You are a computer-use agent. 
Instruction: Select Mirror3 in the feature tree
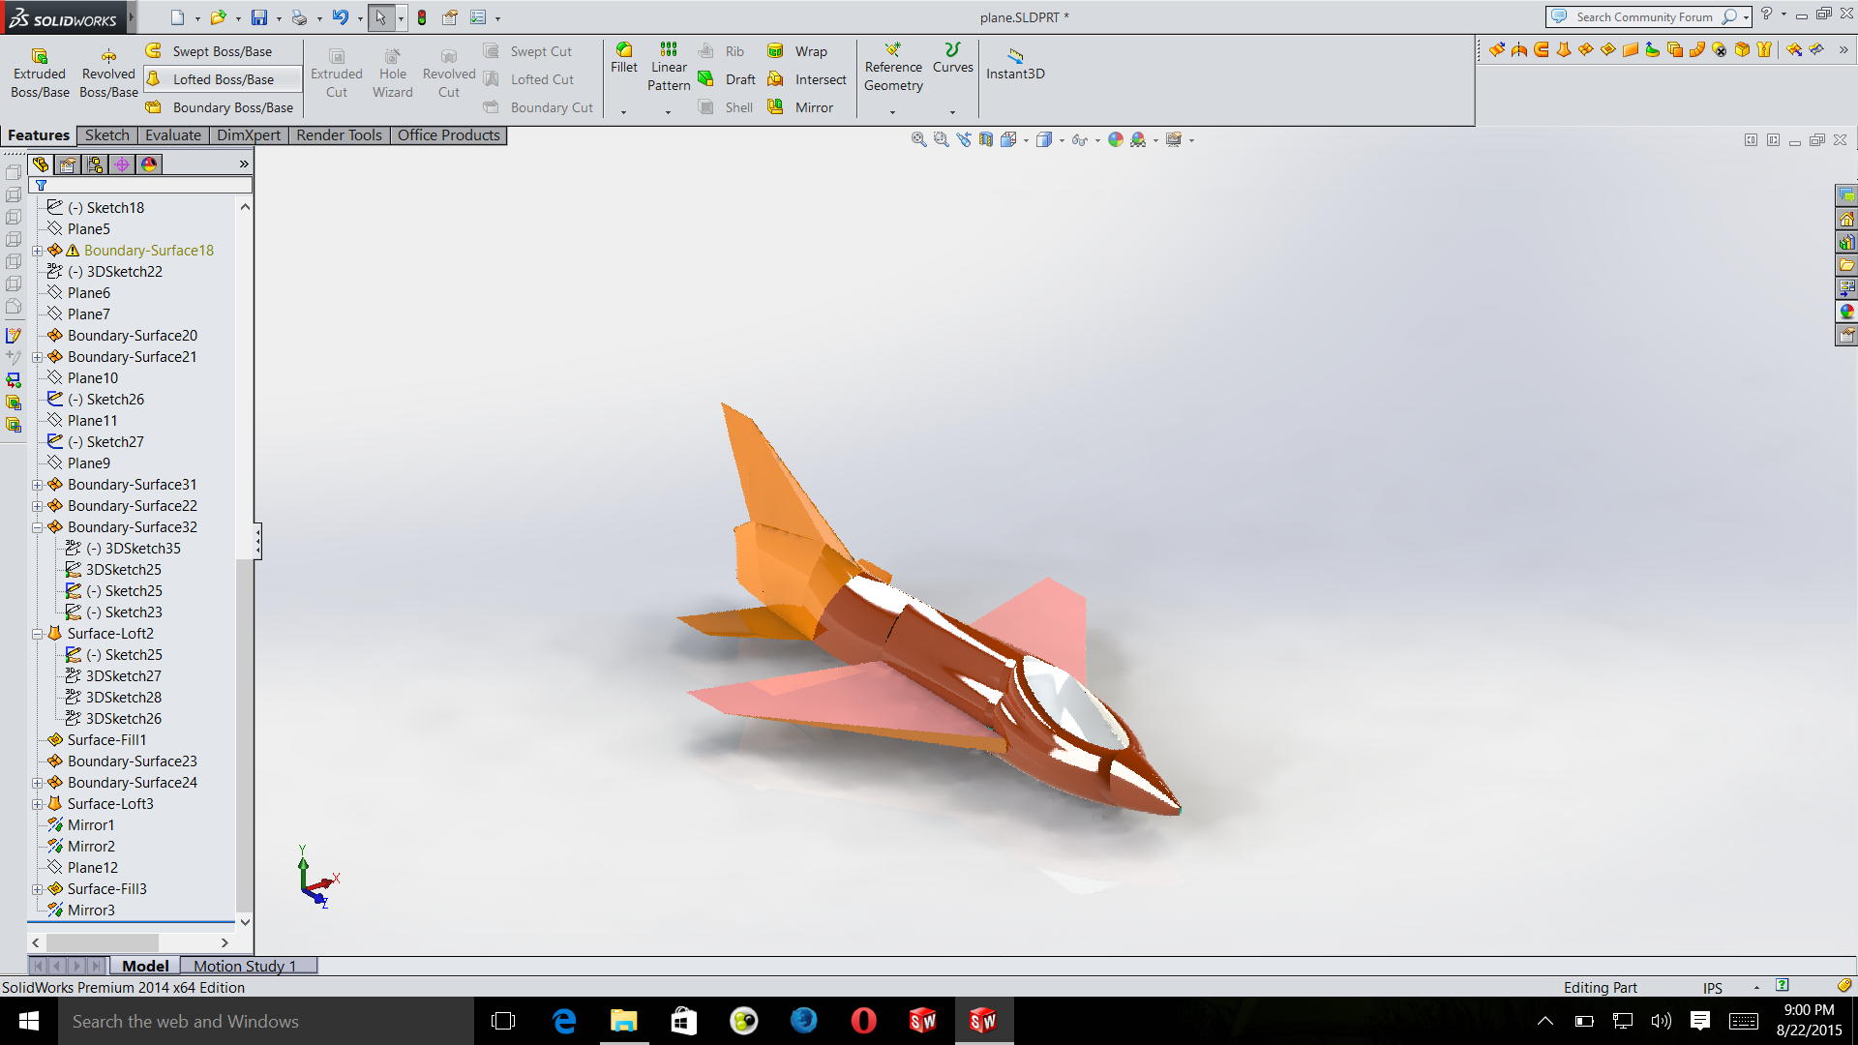tap(91, 911)
